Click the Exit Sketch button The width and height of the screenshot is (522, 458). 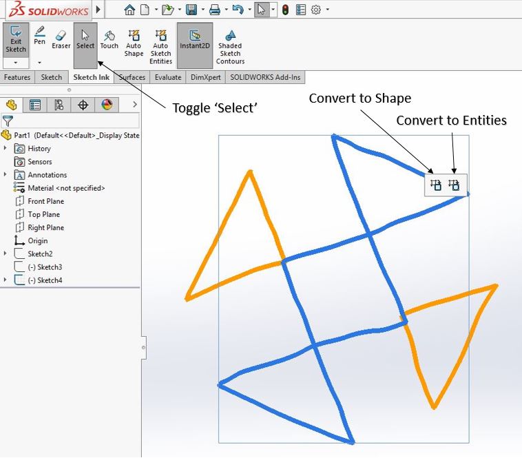(x=16, y=40)
